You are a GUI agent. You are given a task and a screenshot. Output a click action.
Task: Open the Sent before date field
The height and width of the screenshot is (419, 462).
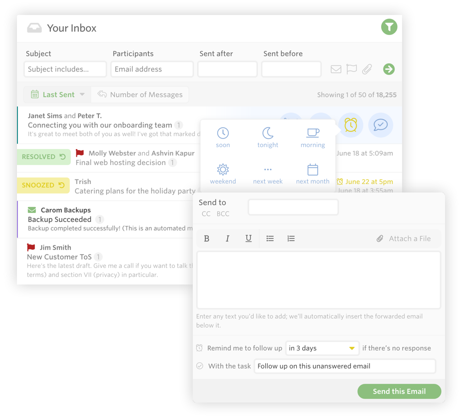[291, 69]
